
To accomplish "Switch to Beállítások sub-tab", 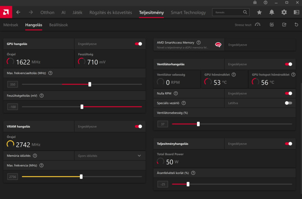I will 59,25.
